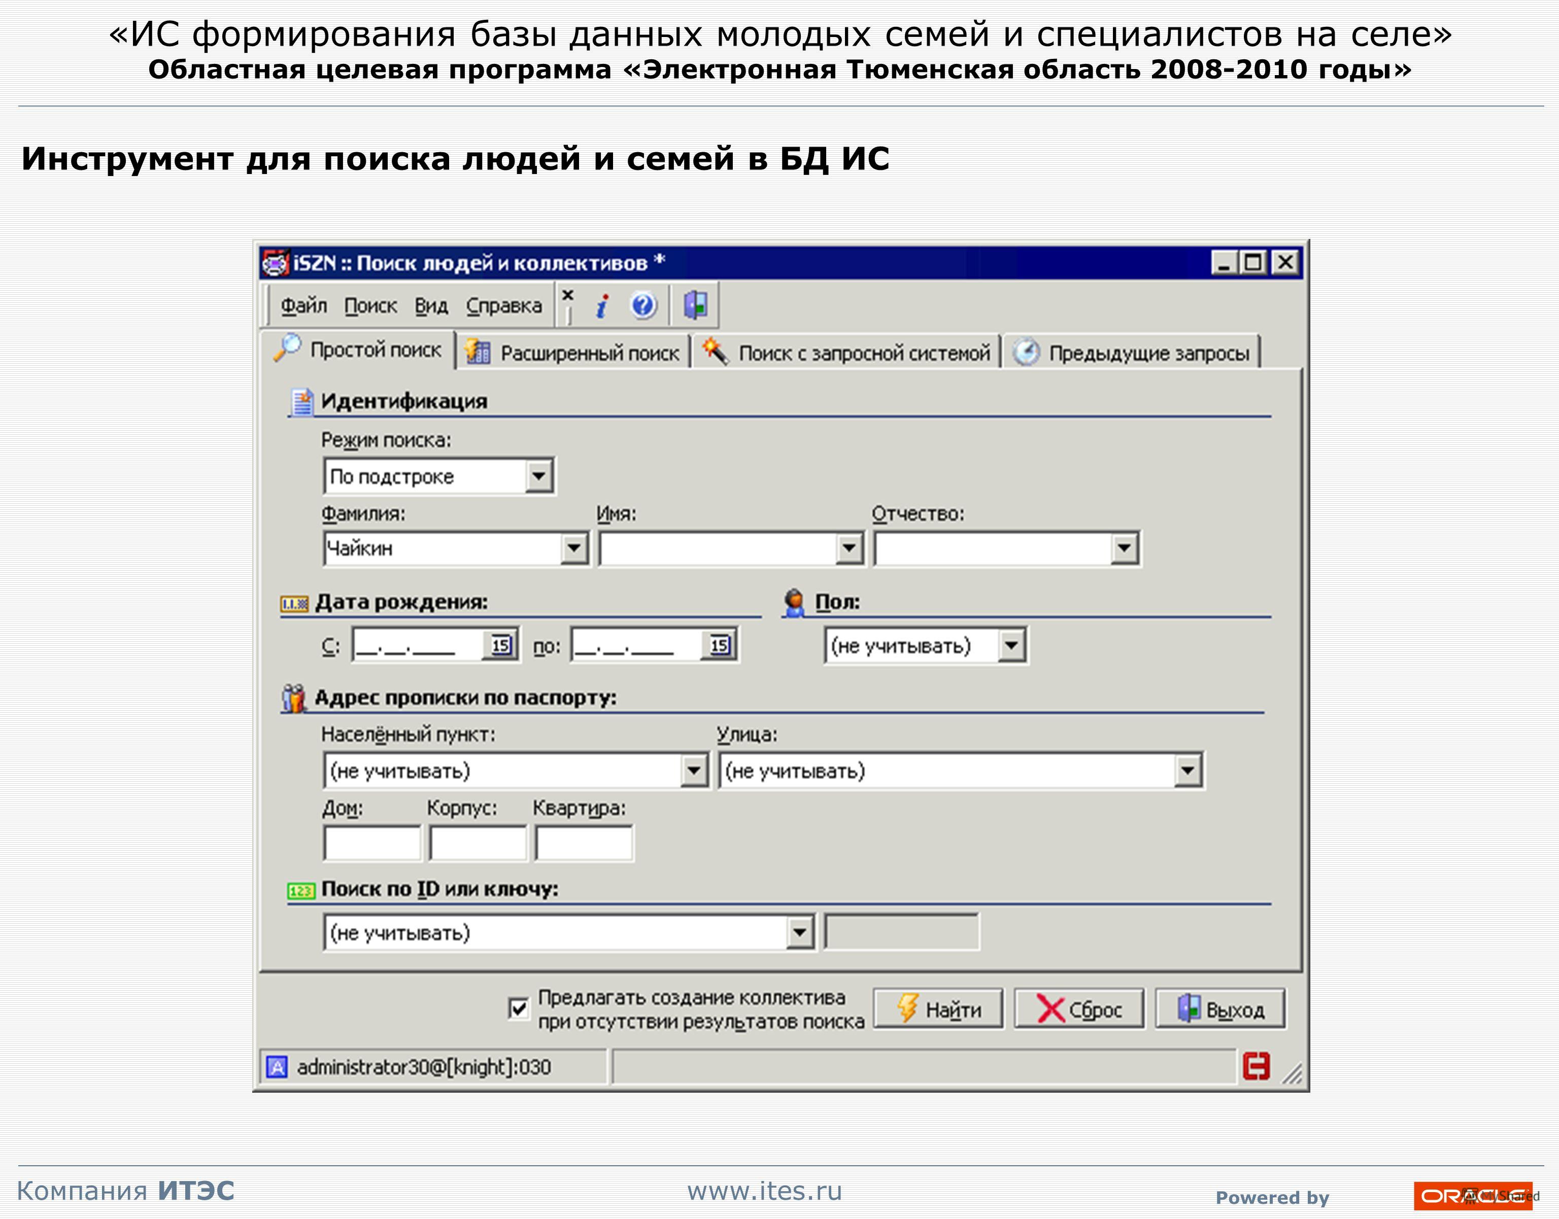Open the Населённый пункт dropdown
The image size is (1559, 1219).
[693, 771]
